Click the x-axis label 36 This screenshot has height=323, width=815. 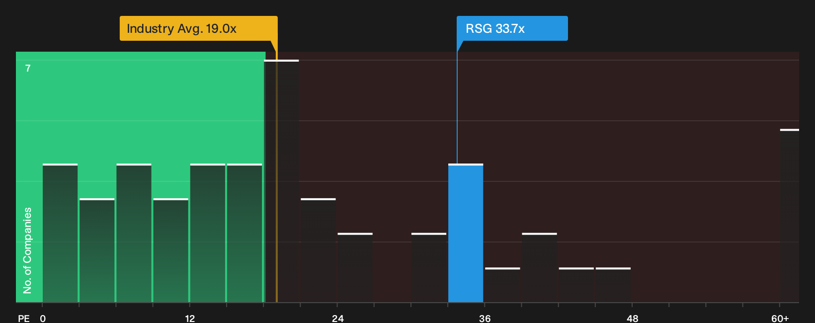485,319
